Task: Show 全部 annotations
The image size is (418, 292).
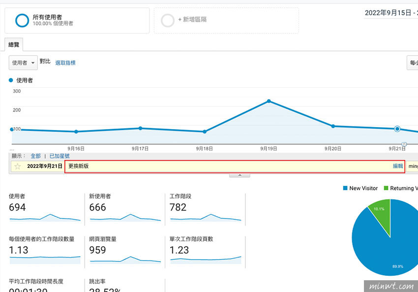Action: (35, 156)
